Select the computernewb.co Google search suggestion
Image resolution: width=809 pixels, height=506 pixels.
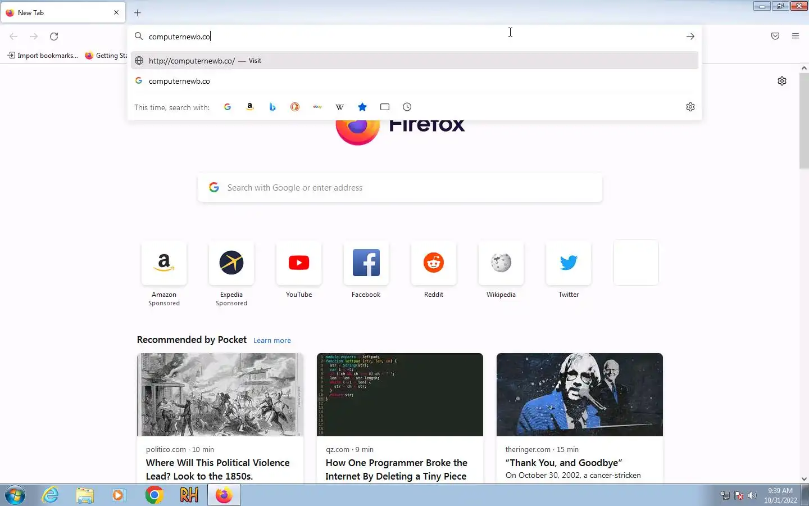[x=415, y=81]
